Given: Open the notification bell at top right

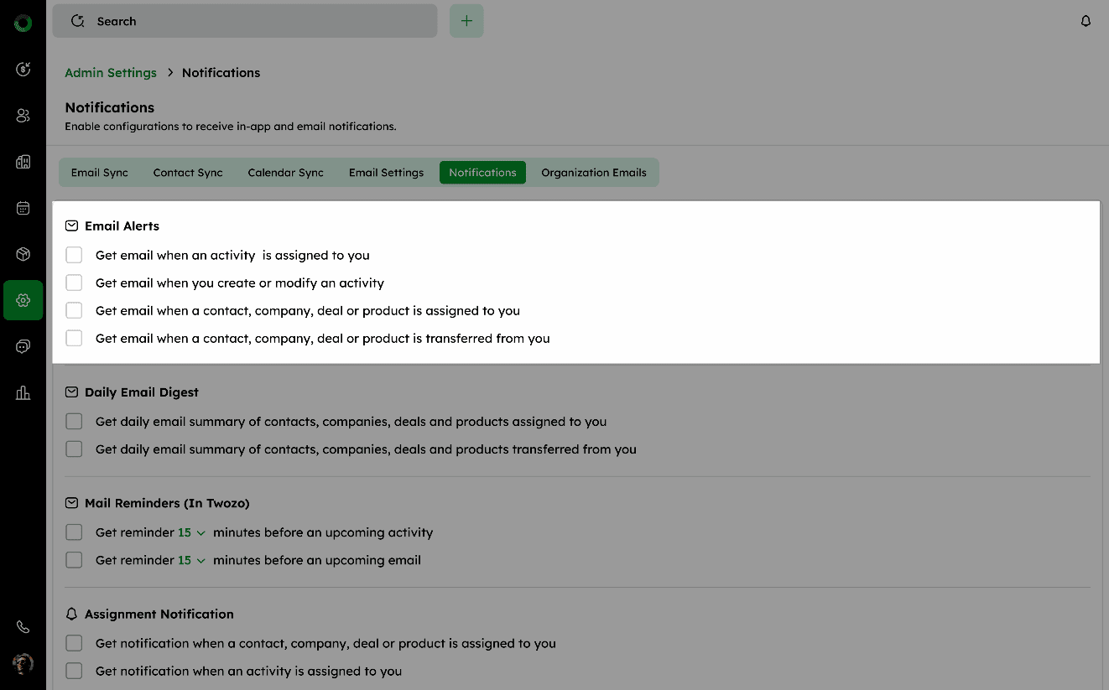Looking at the screenshot, I should click(1086, 21).
